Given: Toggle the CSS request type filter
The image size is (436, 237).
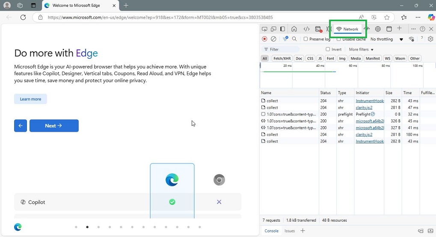Looking at the screenshot, I should pyautogui.click(x=310, y=59).
